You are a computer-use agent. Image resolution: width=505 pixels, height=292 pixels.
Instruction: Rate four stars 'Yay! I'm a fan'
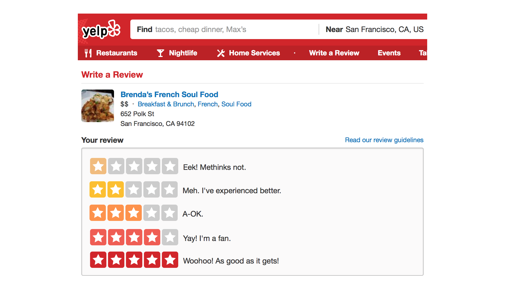tap(152, 237)
